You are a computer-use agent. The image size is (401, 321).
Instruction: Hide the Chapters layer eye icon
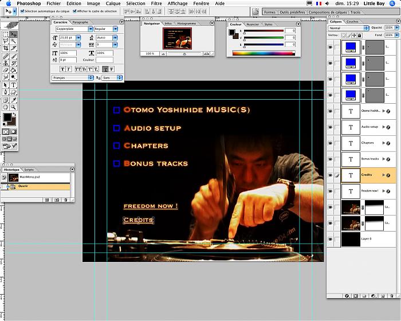click(x=330, y=143)
